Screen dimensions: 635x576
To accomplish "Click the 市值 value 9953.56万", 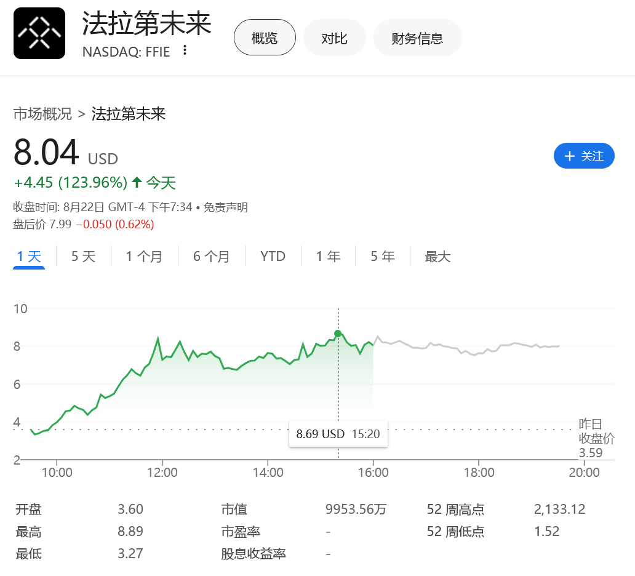I will (x=356, y=509).
